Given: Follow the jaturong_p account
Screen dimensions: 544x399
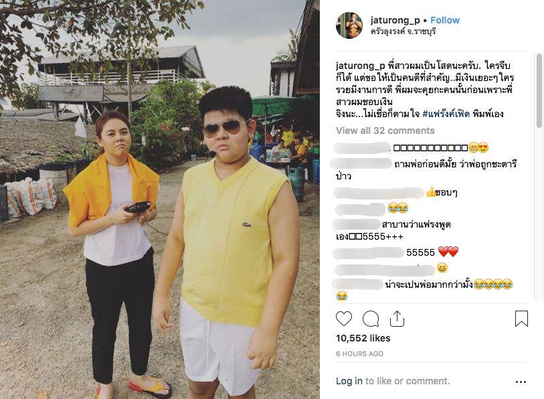Looking at the screenshot, I should click(445, 20).
